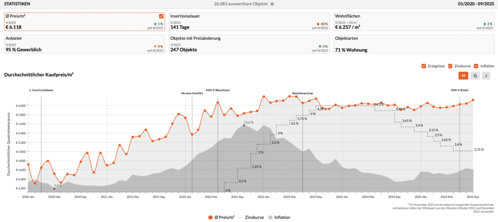
Task: Disable the Zinskurve overlay checkbox
Action: pyautogui.click(x=450, y=66)
